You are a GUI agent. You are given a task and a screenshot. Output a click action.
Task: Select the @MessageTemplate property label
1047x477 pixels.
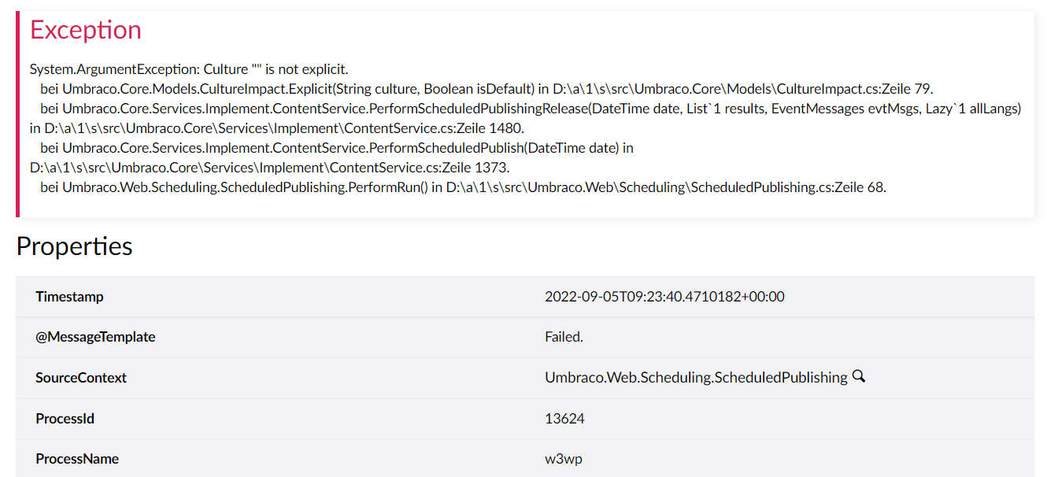(95, 337)
